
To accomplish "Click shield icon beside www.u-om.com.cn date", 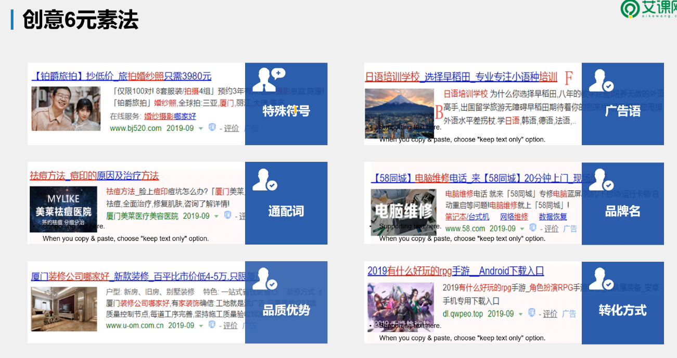I will [x=212, y=325].
